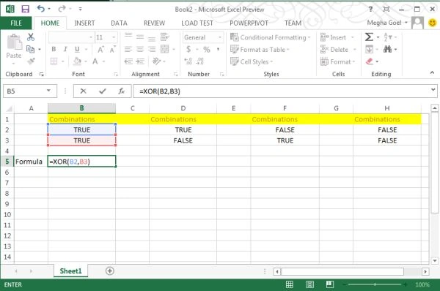Open the FILE tab

(16, 23)
